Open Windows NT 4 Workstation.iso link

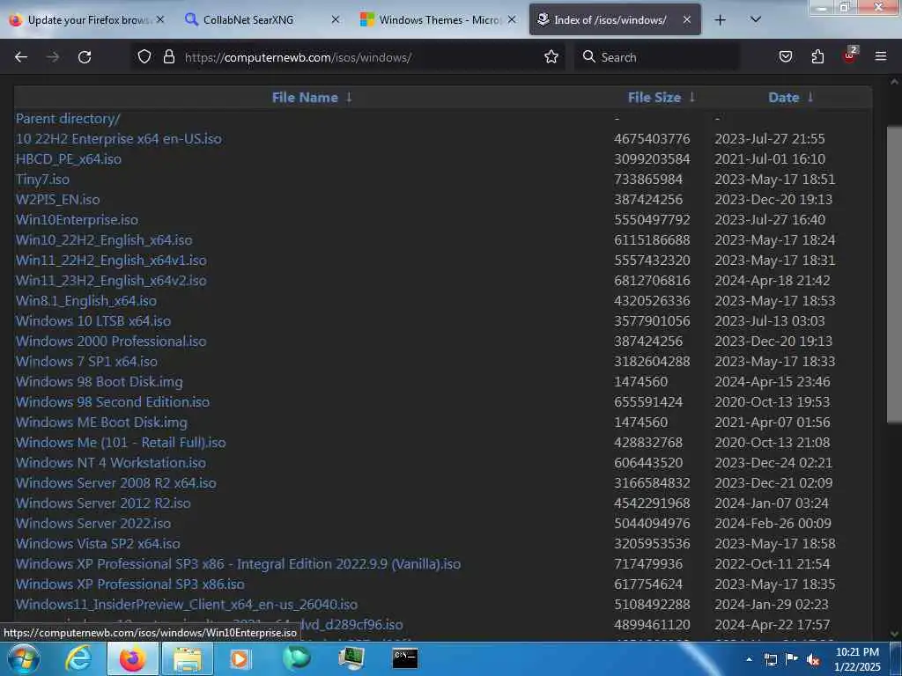point(110,462)
